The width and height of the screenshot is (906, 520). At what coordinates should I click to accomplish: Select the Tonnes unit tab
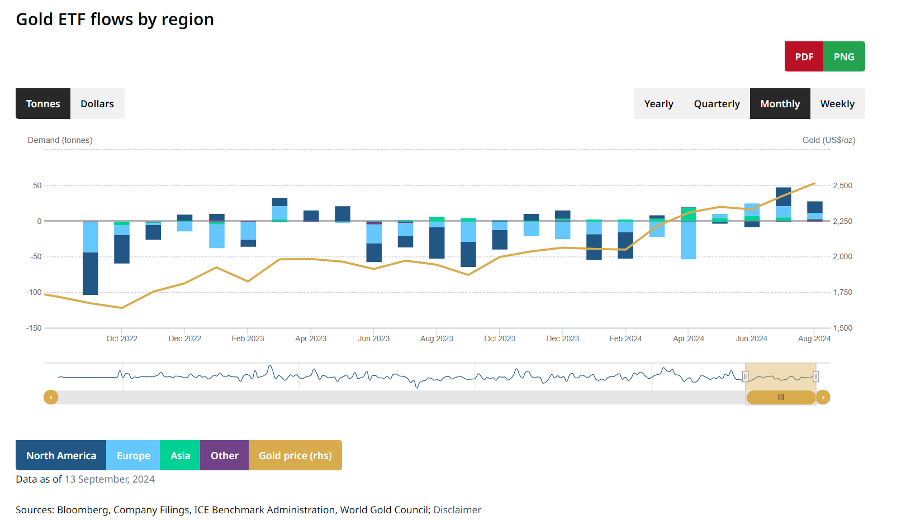pos(43,104)
